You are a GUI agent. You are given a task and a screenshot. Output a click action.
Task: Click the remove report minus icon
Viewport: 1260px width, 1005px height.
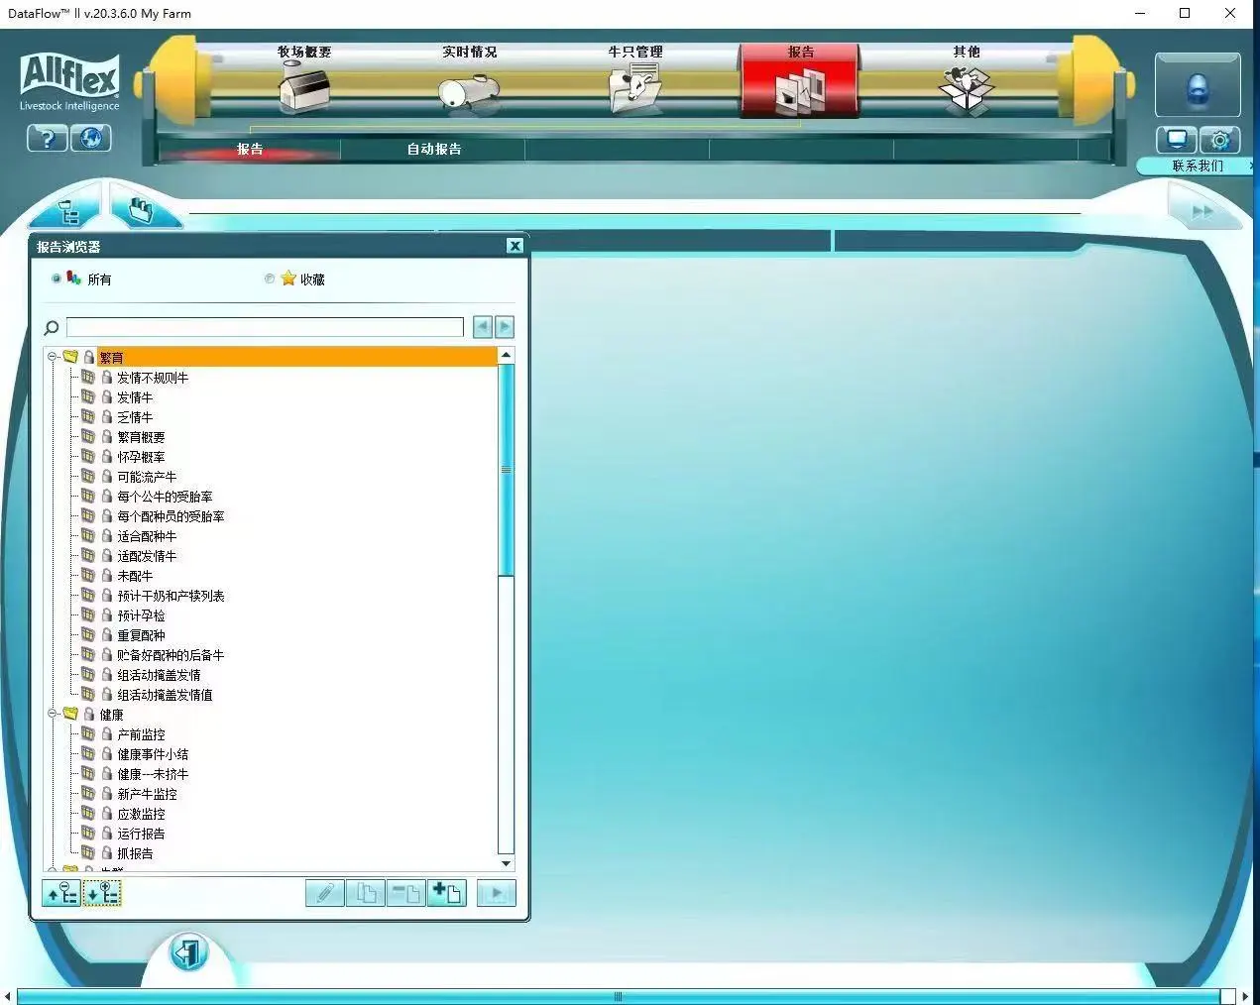click(405, 893)
